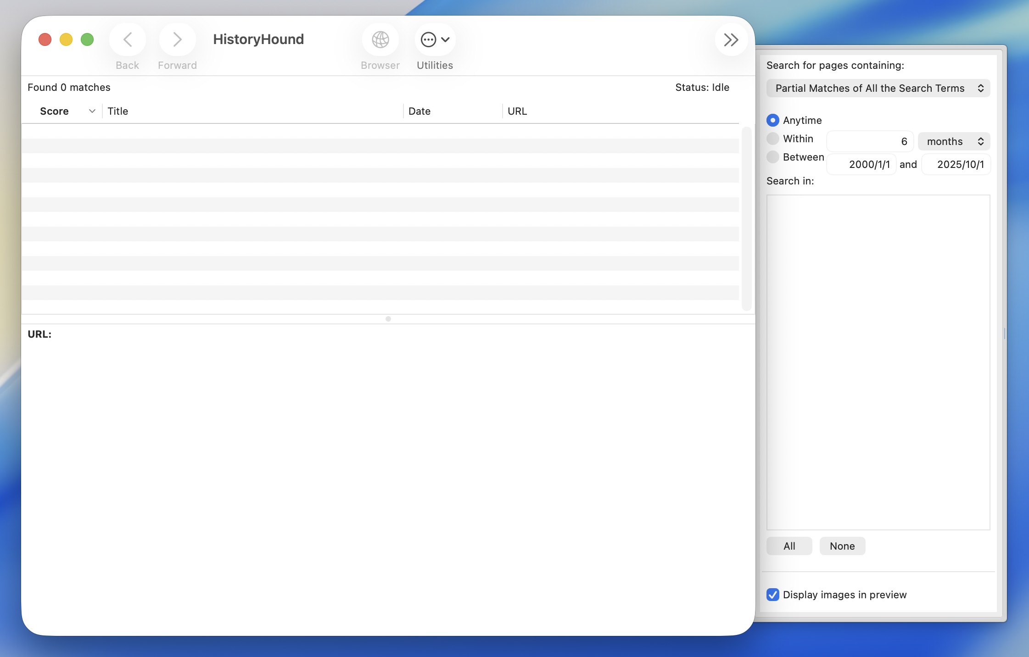Select the Anytime radio button
1029x657 pixels.
click(773, 120)
